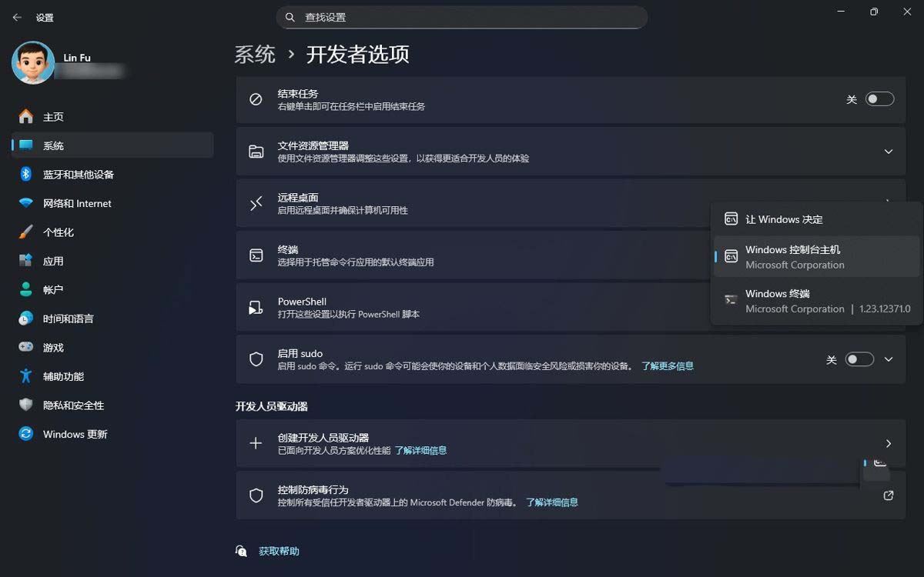Viewport: 924px width, 577px height.
Task: Click the 时间和语言 globe clock icon
Action: click(26, 319)
